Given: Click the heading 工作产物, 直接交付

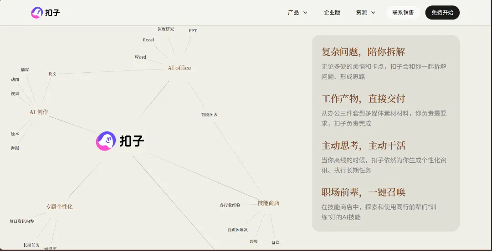Looking at the screenshot, I should point(363,99).
